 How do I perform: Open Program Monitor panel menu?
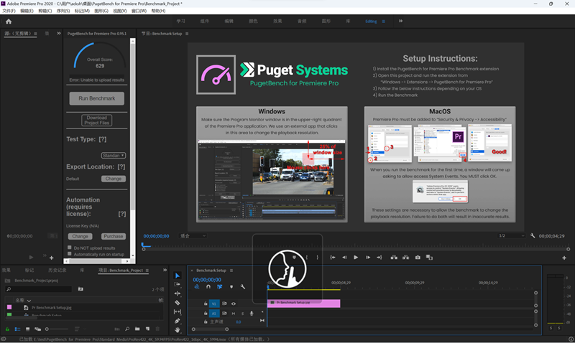pos(187,34)
